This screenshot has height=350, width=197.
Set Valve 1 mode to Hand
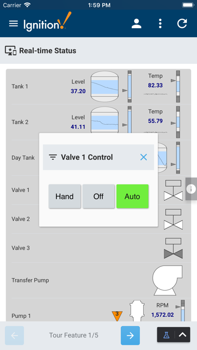[64, 197]
